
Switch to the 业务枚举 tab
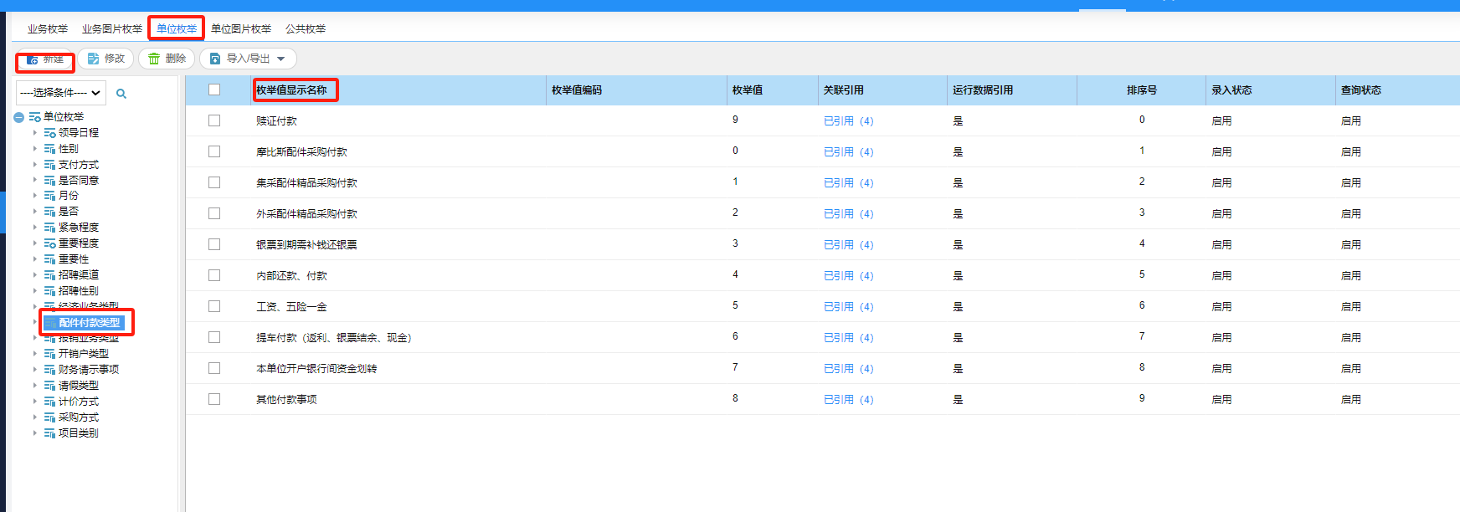point(48,29)
